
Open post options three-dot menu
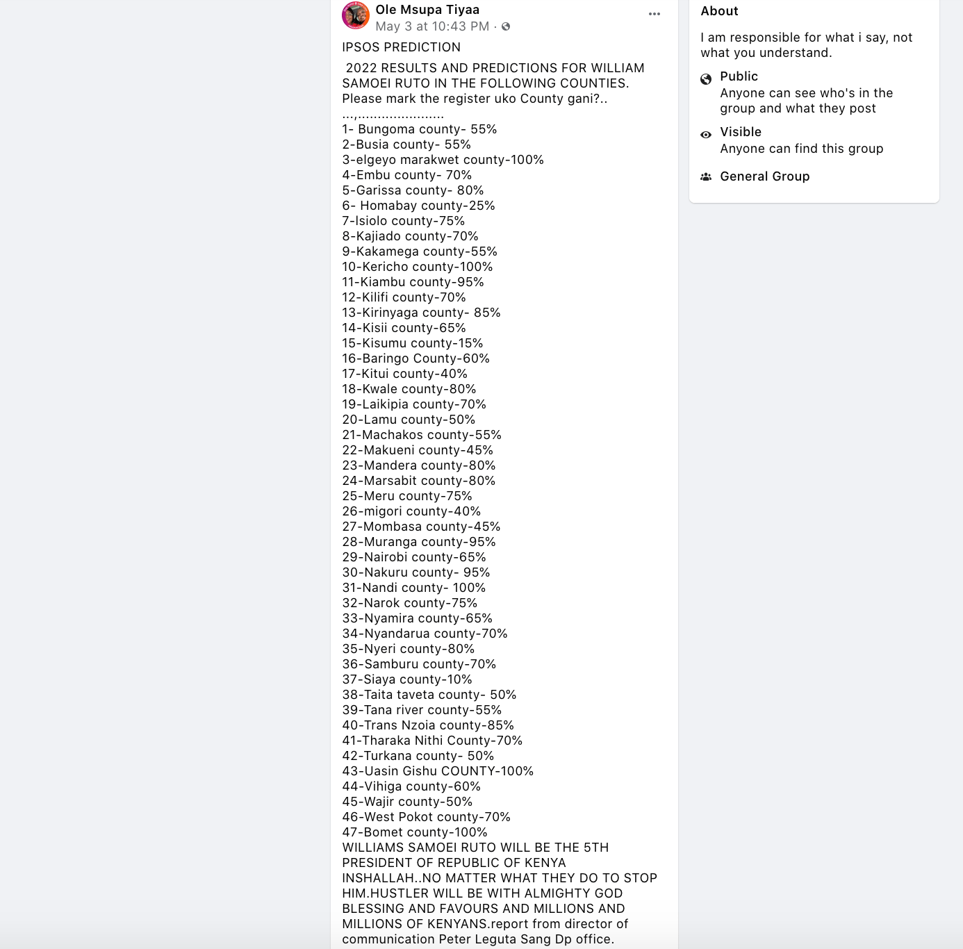pyautogui.click(x=655, y=14)
